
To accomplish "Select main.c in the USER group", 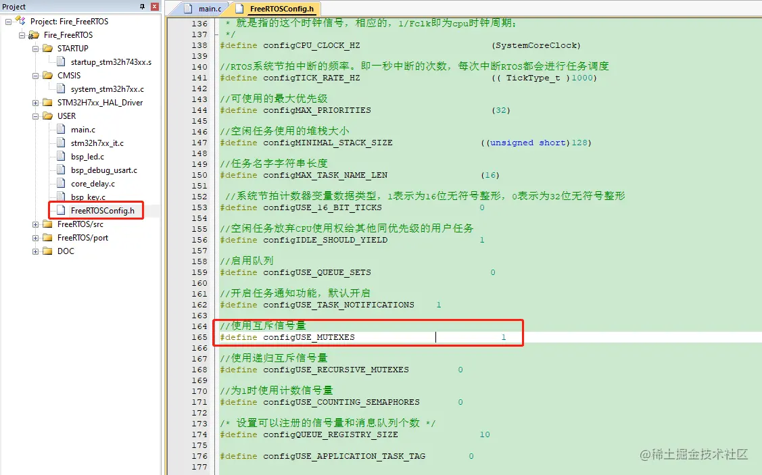I will click(x=83, y=130).
